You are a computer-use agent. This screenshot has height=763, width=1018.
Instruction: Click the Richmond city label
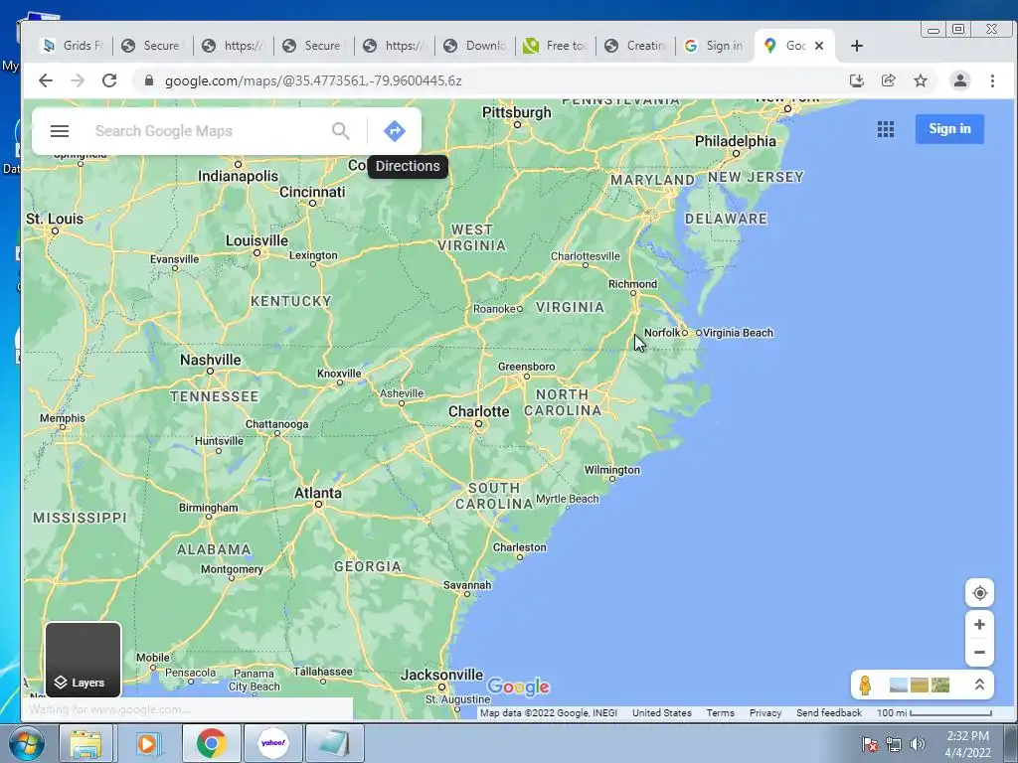click(x=632, y=283)
